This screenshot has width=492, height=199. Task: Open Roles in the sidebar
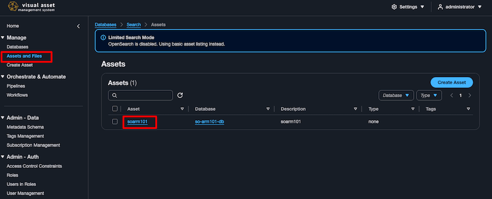pos(13,175)
